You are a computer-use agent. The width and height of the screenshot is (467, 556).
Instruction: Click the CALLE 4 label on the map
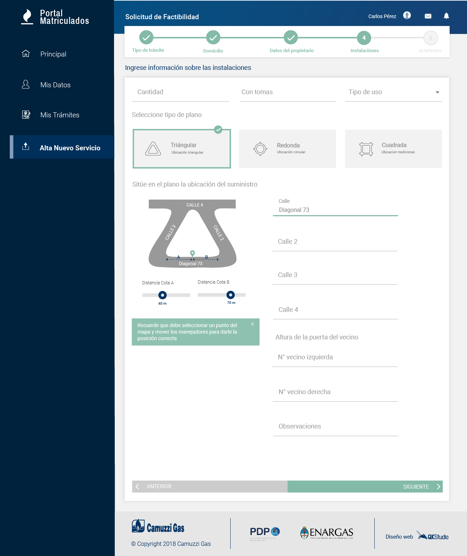(195, 205)
